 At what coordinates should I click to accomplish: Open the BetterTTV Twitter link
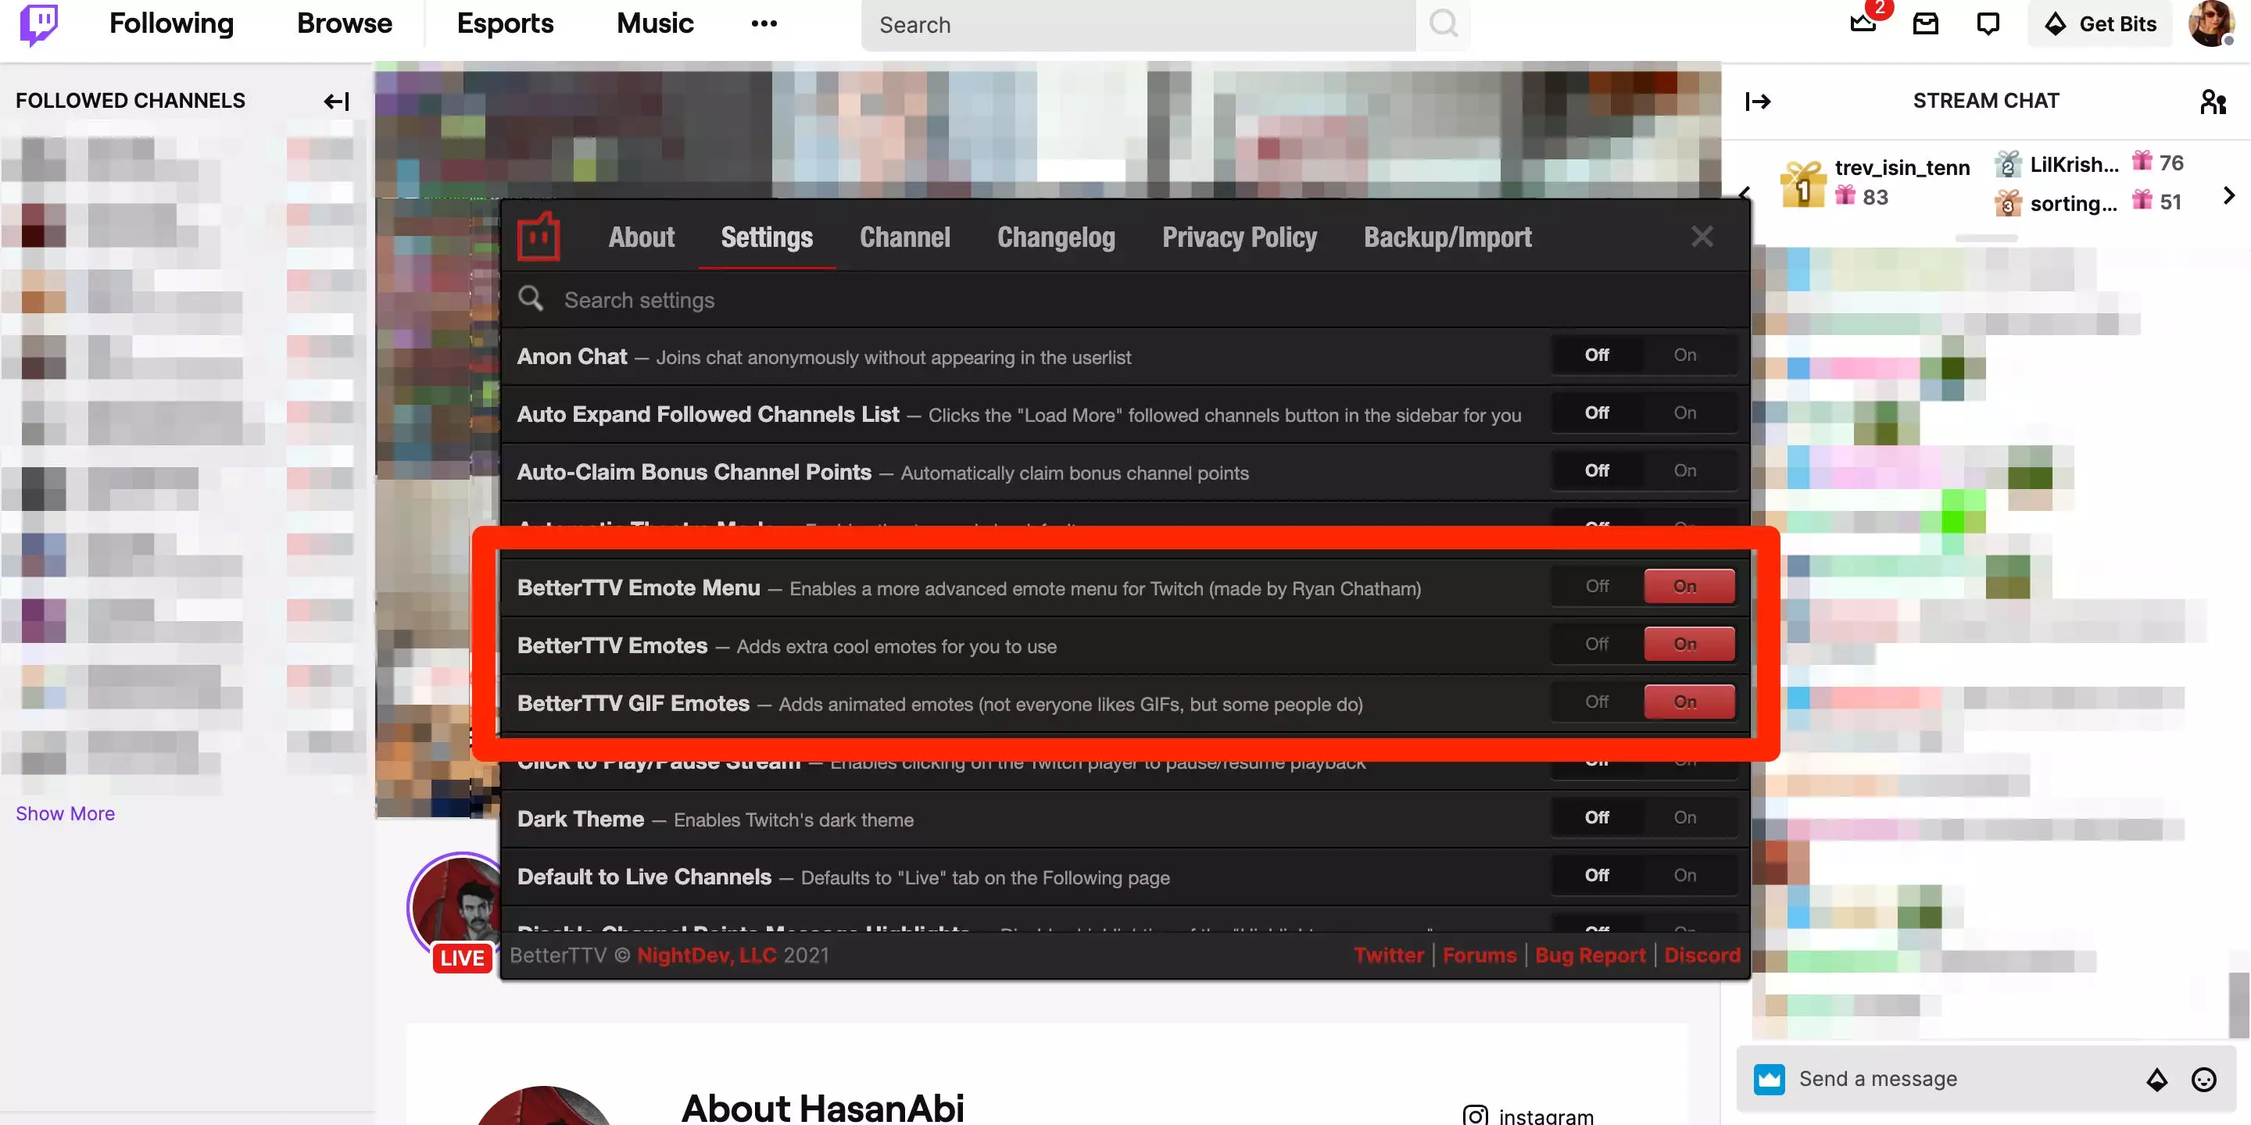(1389, 955)
